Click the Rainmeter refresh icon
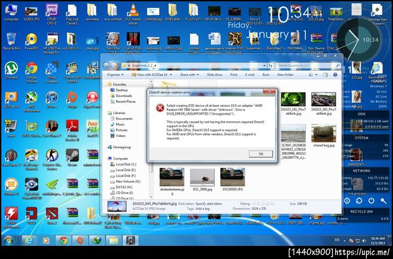The height and width of the screenshot is (259, 393). click(359, 201)
